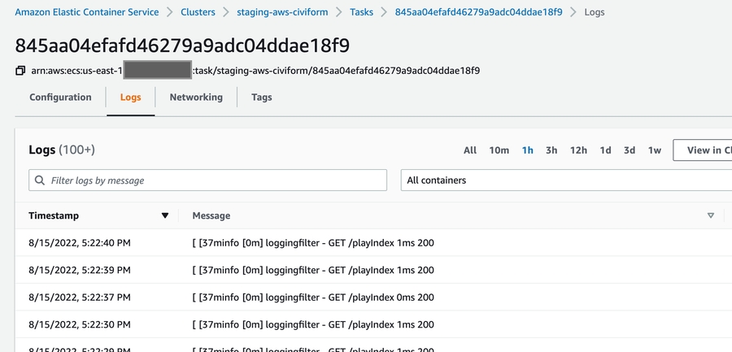
Task: Select the 1h time range
Action: (x=528, y=150)
